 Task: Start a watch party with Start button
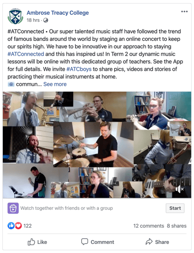(x=175, y=208)
